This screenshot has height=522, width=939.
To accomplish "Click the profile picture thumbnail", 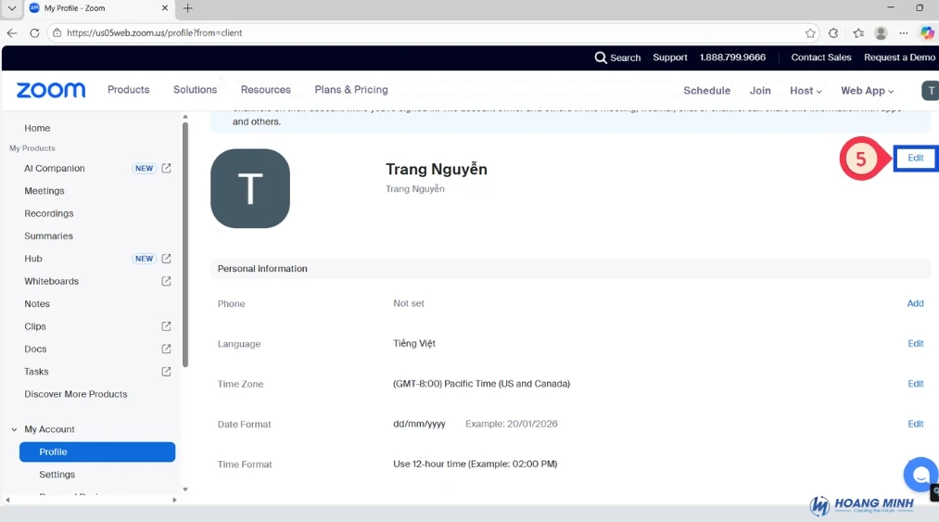I will (x=250, y=188).
